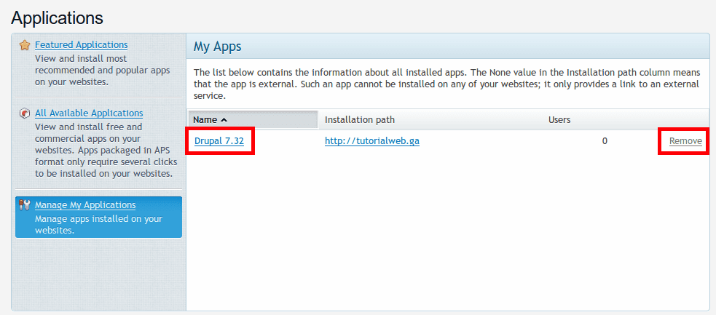Click the paragraph explaining the None value
The height and width of the screenshot is (315, 716).
[446, 84]
